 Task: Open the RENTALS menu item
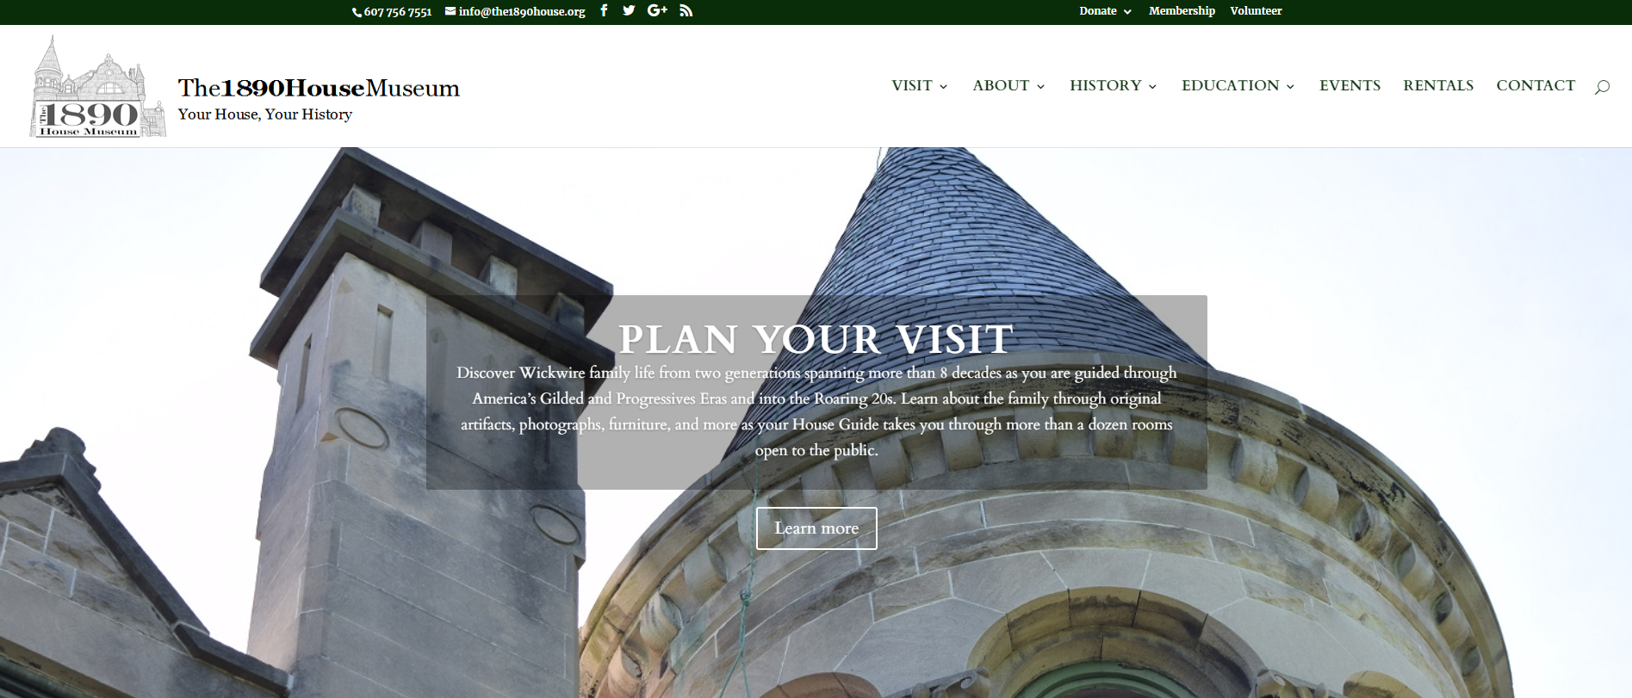[1438, 85]
